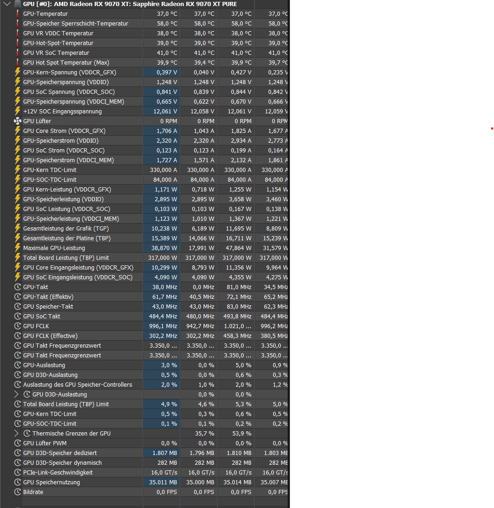Select the 38,0 MHz GPU-Takt value
This screenshot has width=494, height=508.
(x=165, y=287)
